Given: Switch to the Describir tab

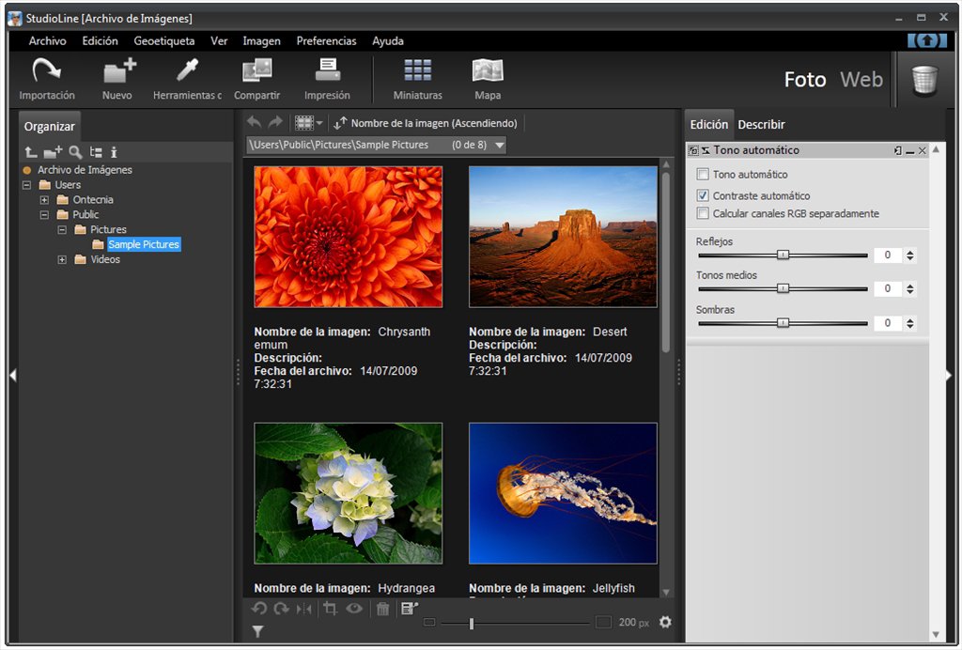Looking at the screenshot, I should point(761,125).
